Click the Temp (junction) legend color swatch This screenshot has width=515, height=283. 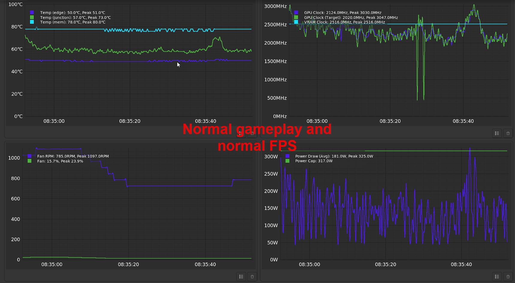32,17
